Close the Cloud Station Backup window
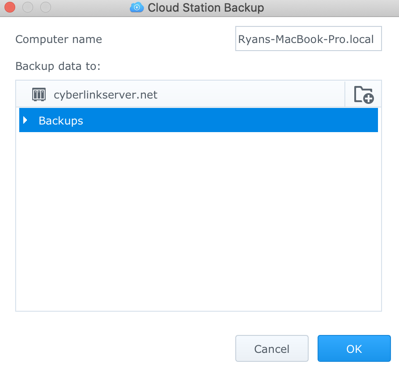 click(x=10, y=7)
